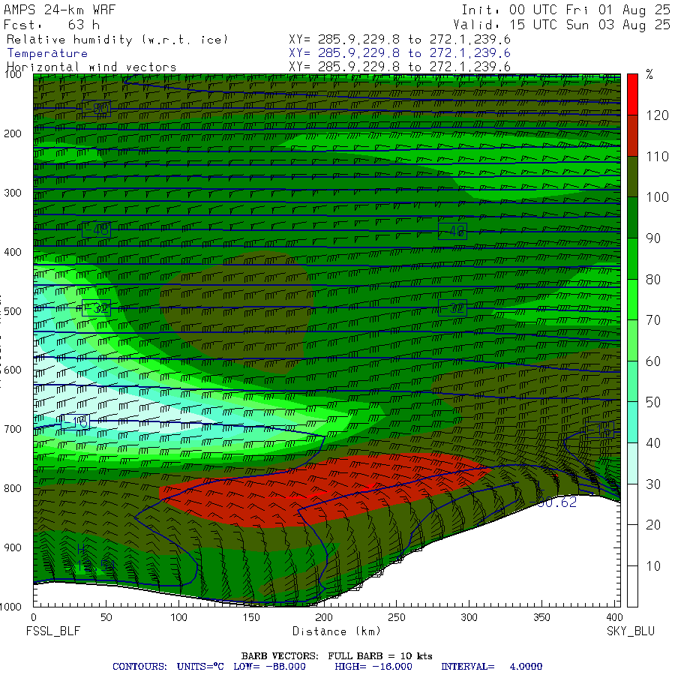The width and height of the screenshot is (675, 675).
Task: Select the 150 distance-axis label
Action: click(251, 617)
